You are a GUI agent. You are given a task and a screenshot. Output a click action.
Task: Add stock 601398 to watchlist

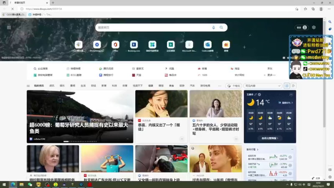point(290,173)
